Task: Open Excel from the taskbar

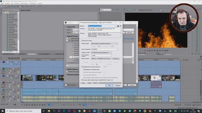Action: (175, 111)
